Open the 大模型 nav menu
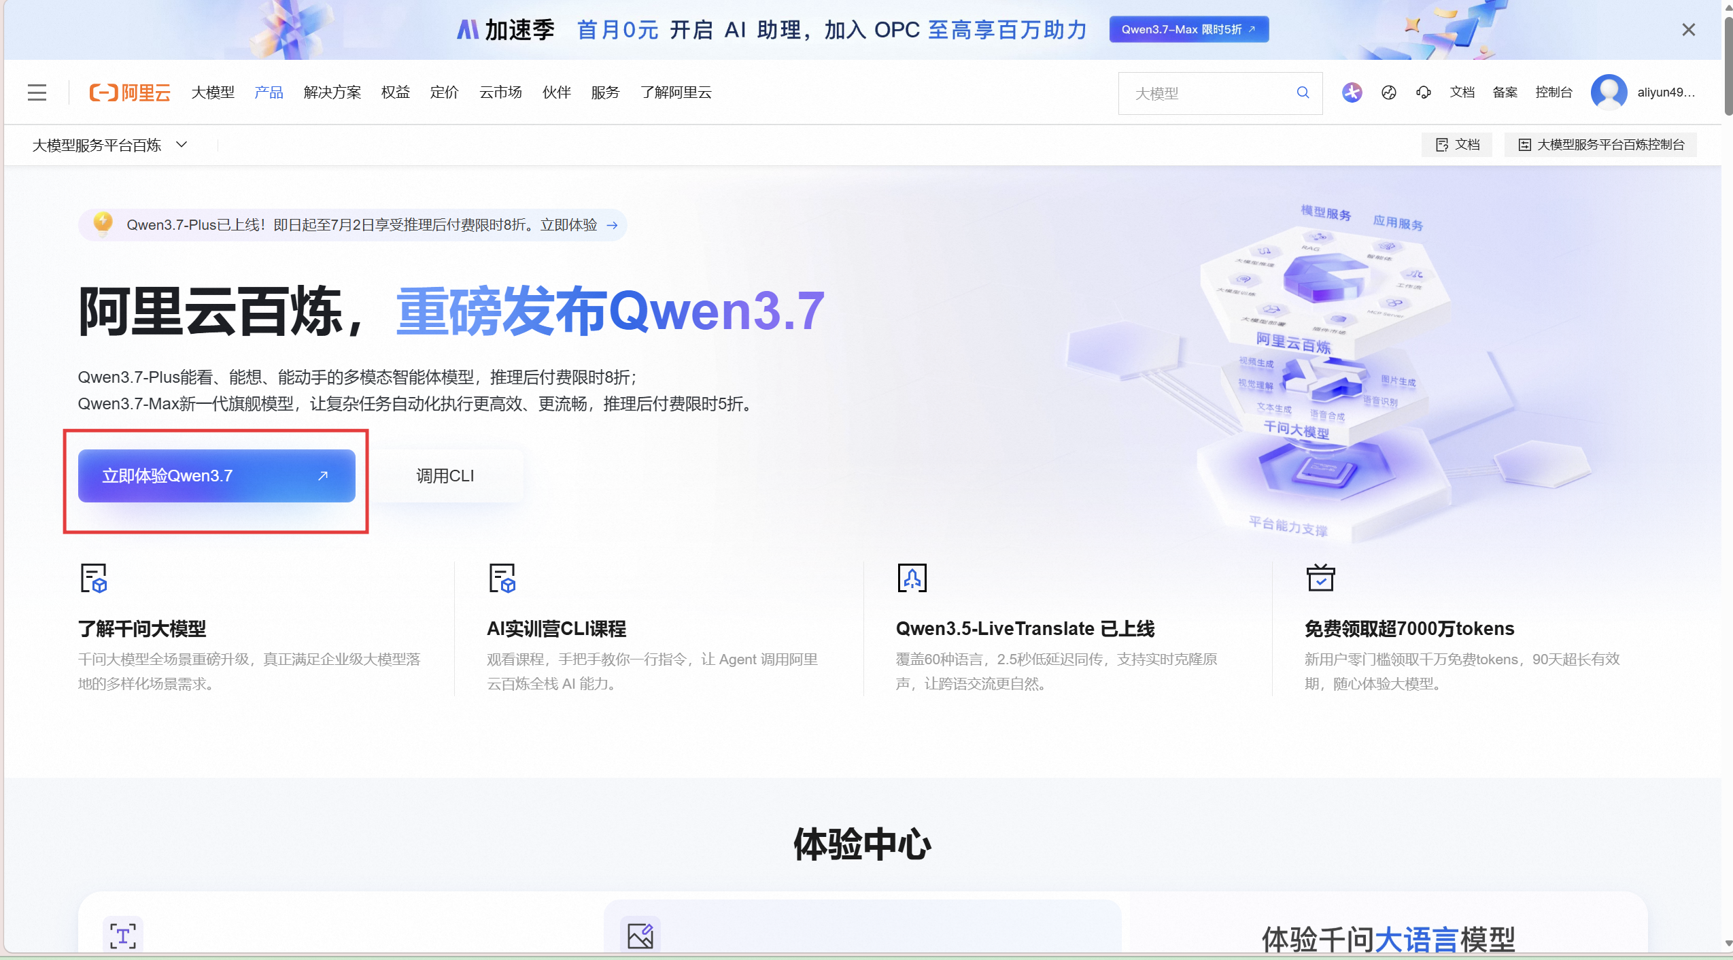Image resolution: width=1733 pixels, height=960 pixels. [x=212, y=92]
